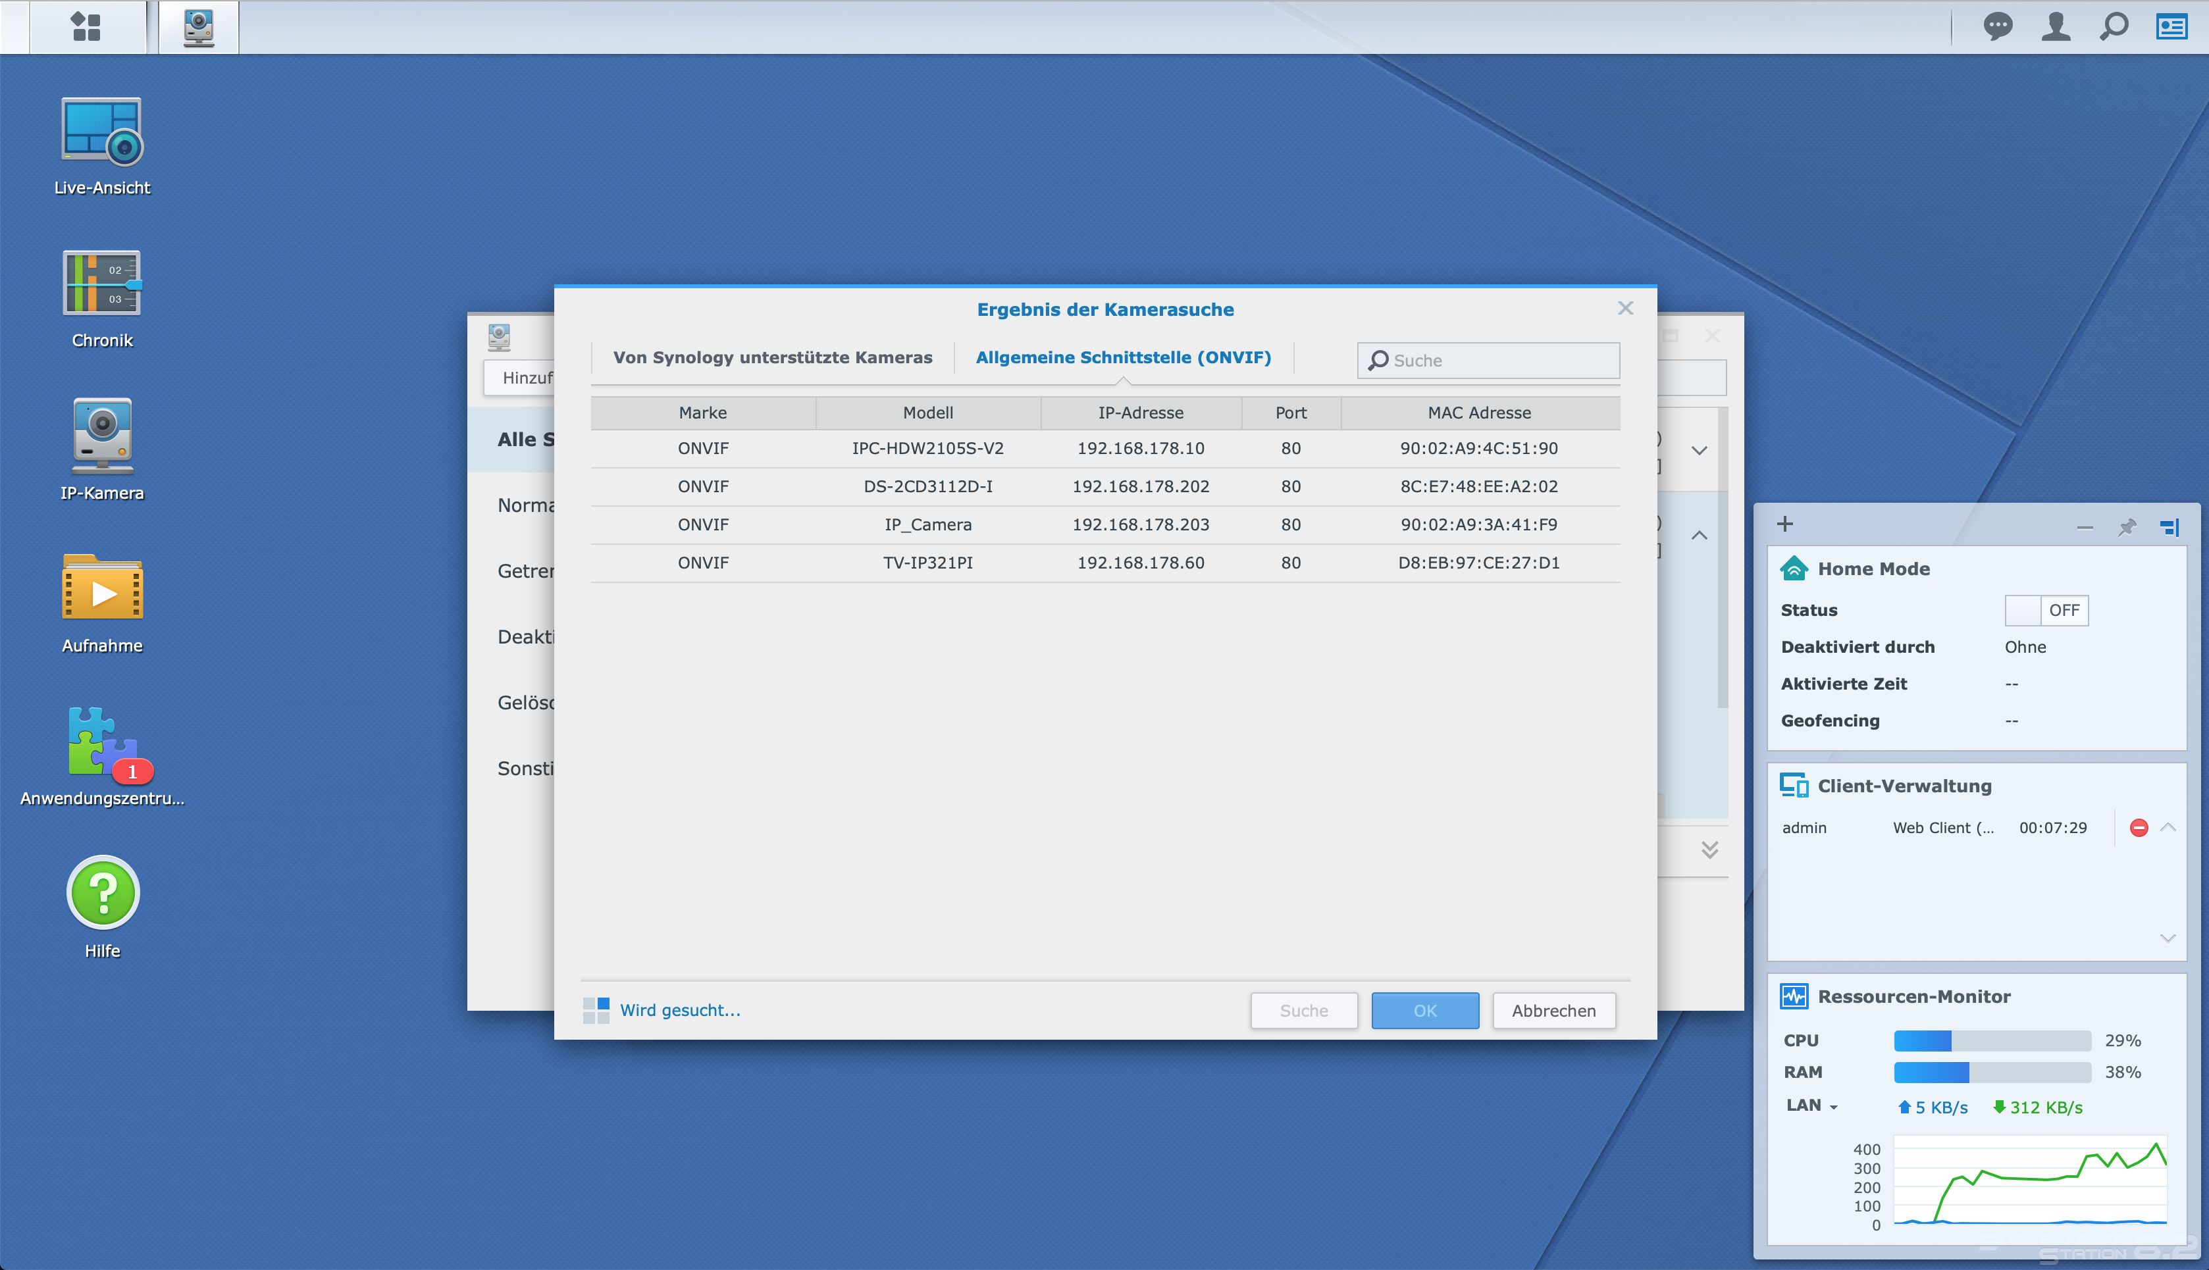This screenshot has height=1270, width=2209.
Task: Collapse the admin client entry chevron
Action: pyautogui.click(x=2168, y=827)
